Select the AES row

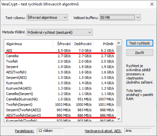60,51
